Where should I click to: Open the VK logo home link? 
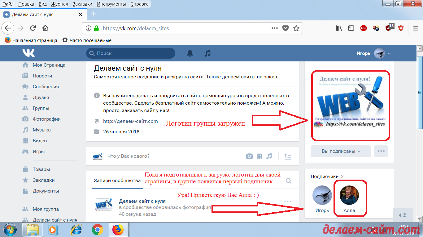[x=28, y=53]
